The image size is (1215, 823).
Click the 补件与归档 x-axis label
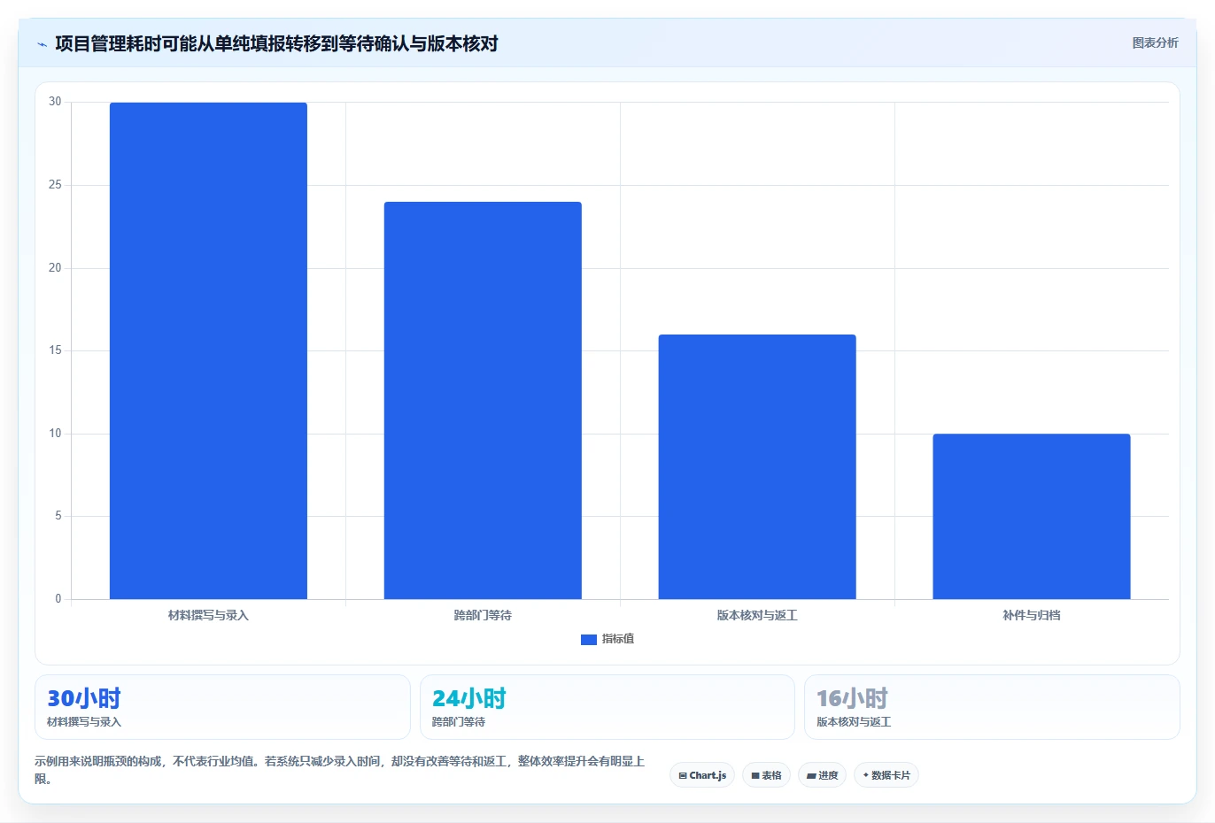click(1032, 615)
